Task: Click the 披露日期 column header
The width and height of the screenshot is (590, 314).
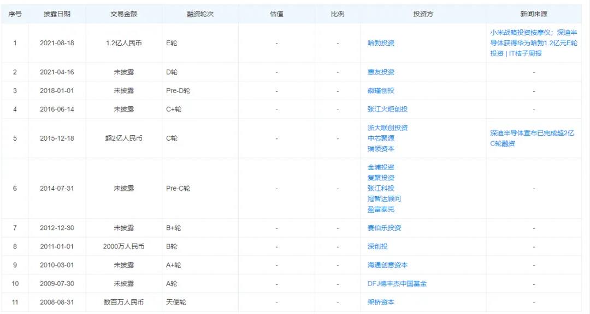Action: click(57, 14)
